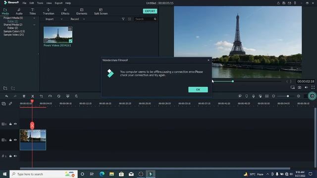Screen dimensions: 317x178
Task: Record voiceover with the microphone icon
Action: [253, 96]
